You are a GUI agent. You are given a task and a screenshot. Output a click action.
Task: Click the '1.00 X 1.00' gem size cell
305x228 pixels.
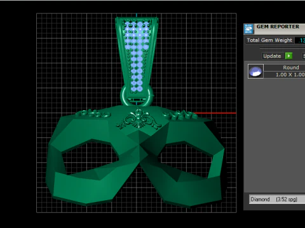click(x=285, y=75)
